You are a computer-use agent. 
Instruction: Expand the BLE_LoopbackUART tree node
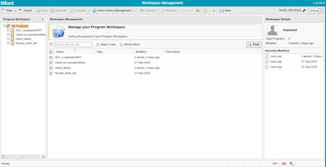coord(8,30)
